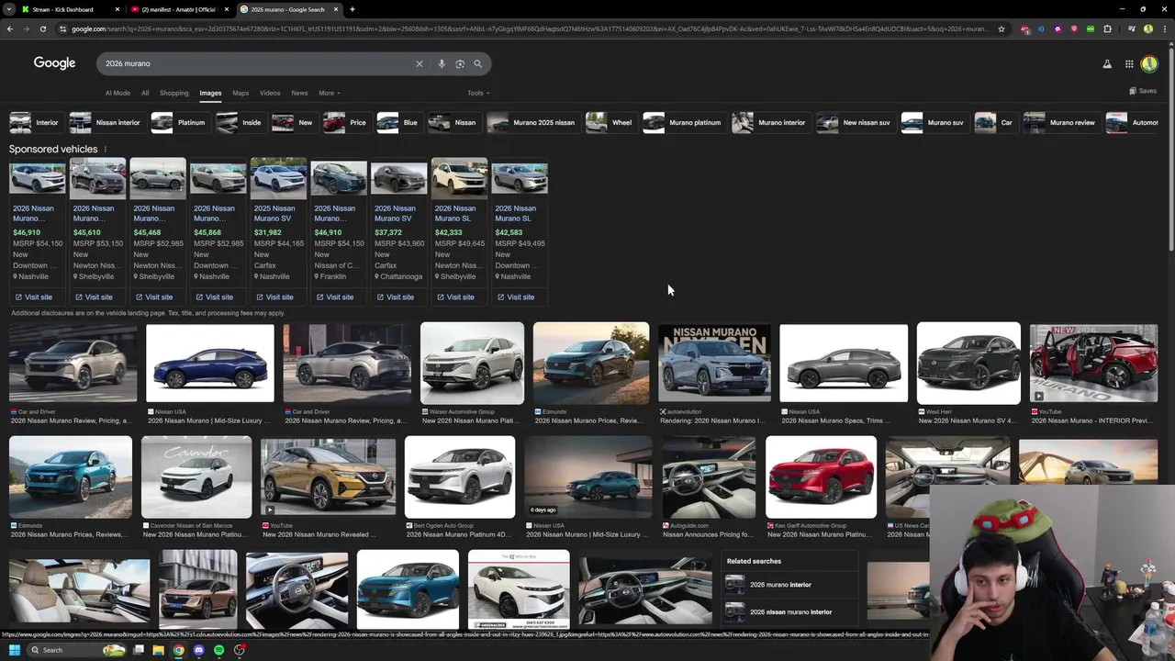Open the $45,610 Shelbyville sponsored car thumbnail
Screen dimensions: 1175x661
point(97,177)
